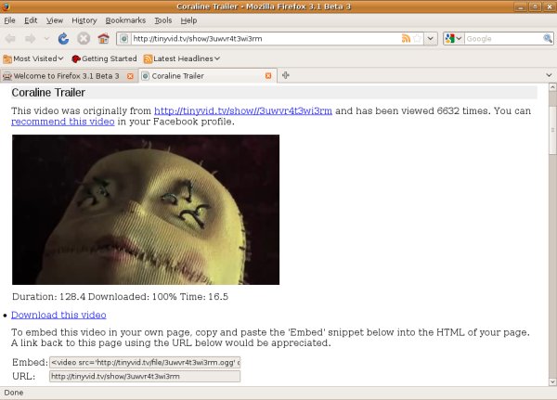Click the Coraline video player frame
The height and width of the screenshot is (400, 557).
coord(146,210)
